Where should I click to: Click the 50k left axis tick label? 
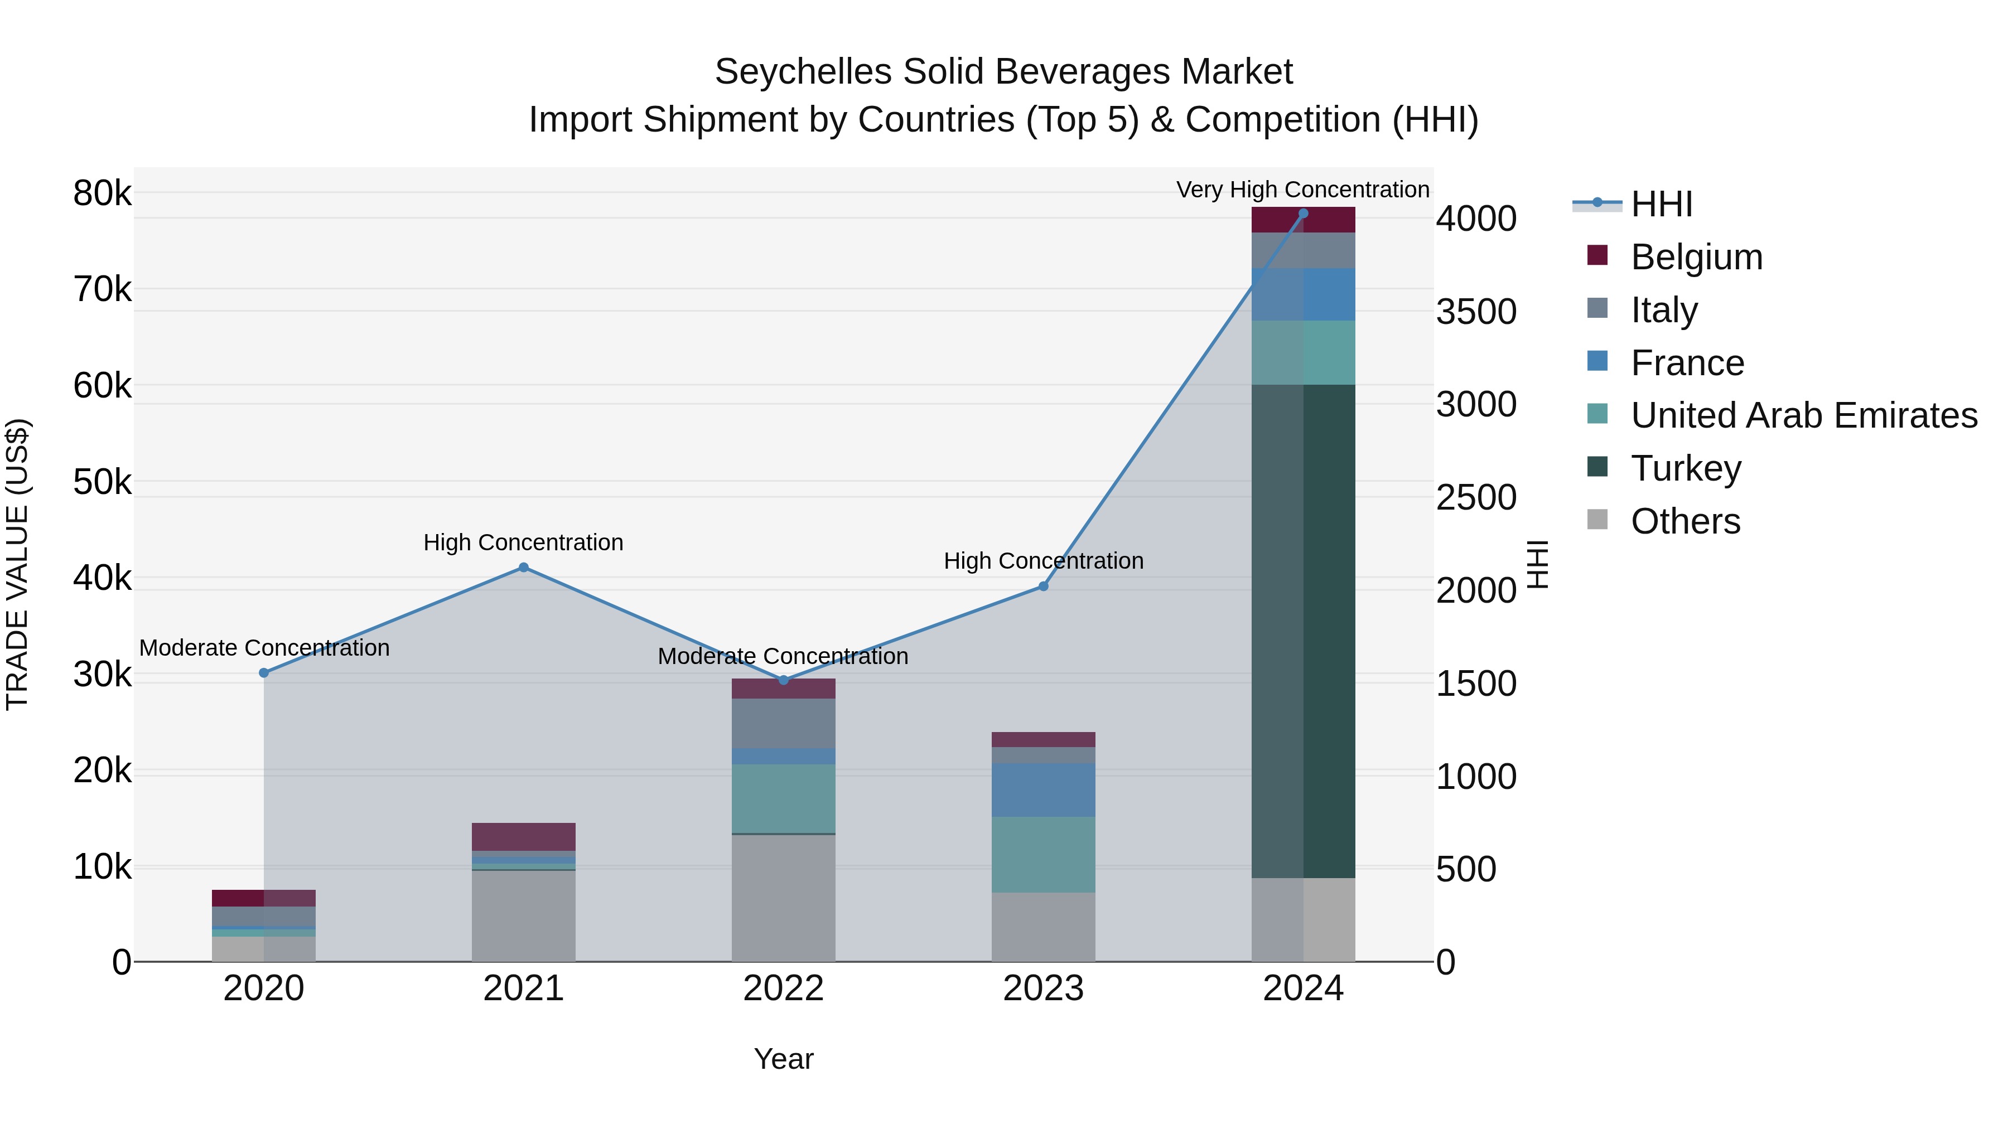coord(102,482)
